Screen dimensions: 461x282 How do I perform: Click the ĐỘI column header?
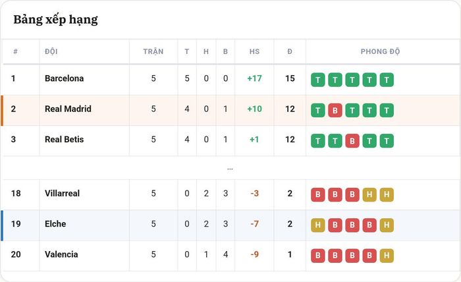coord(51,51)
